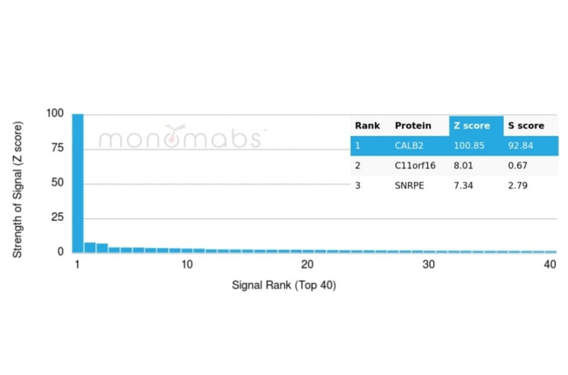This screenshot has height=375, width=568.
Task: Click the 75 tick label on y-axis
Action: coord(58,148)
